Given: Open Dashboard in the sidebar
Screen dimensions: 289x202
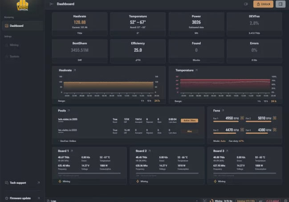Looking at the screenshot, I should (x=22, y=26).
